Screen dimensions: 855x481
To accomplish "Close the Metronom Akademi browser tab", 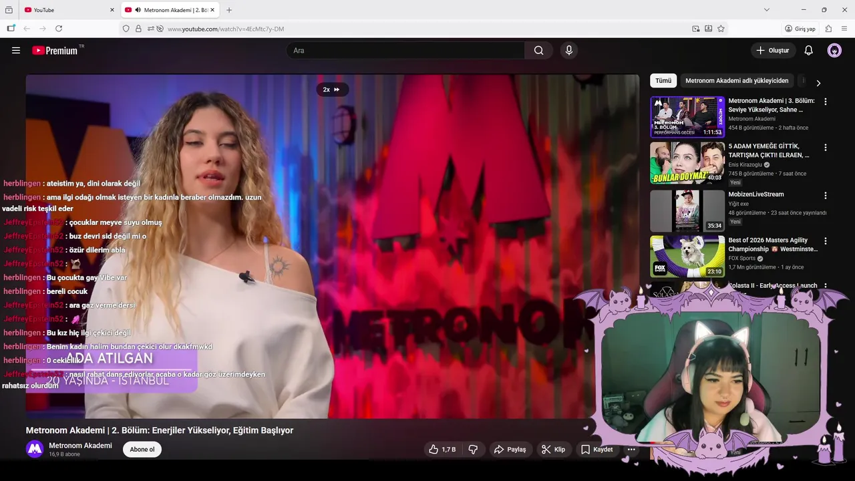I will (x=212, y=10).
